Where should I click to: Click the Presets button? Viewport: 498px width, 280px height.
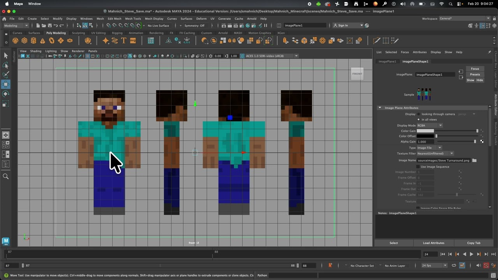point(475,74)
